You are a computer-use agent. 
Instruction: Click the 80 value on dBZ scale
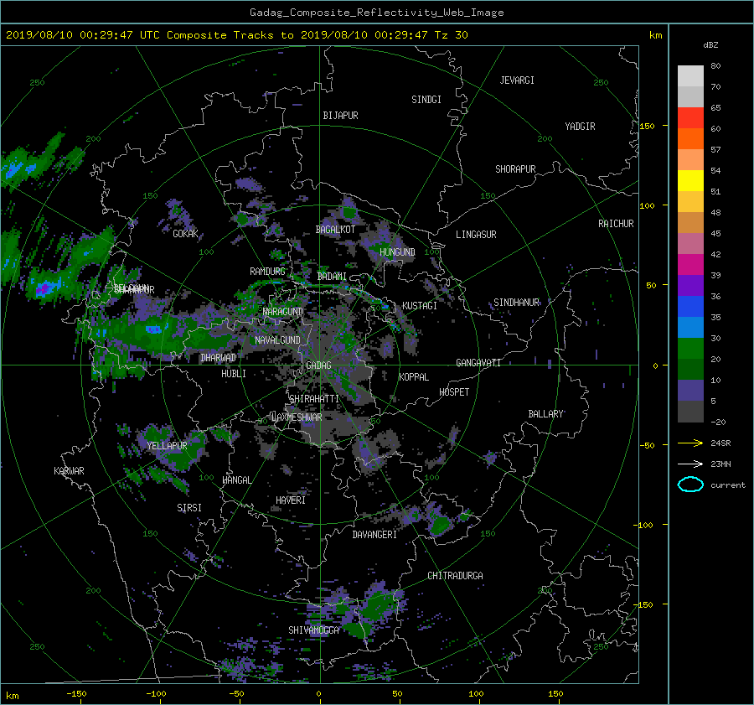pyautogui.click(x=715, y=66)
